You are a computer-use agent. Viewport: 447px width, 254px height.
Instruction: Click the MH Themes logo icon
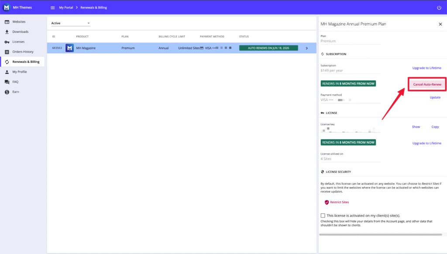click(x=7, y=7)
